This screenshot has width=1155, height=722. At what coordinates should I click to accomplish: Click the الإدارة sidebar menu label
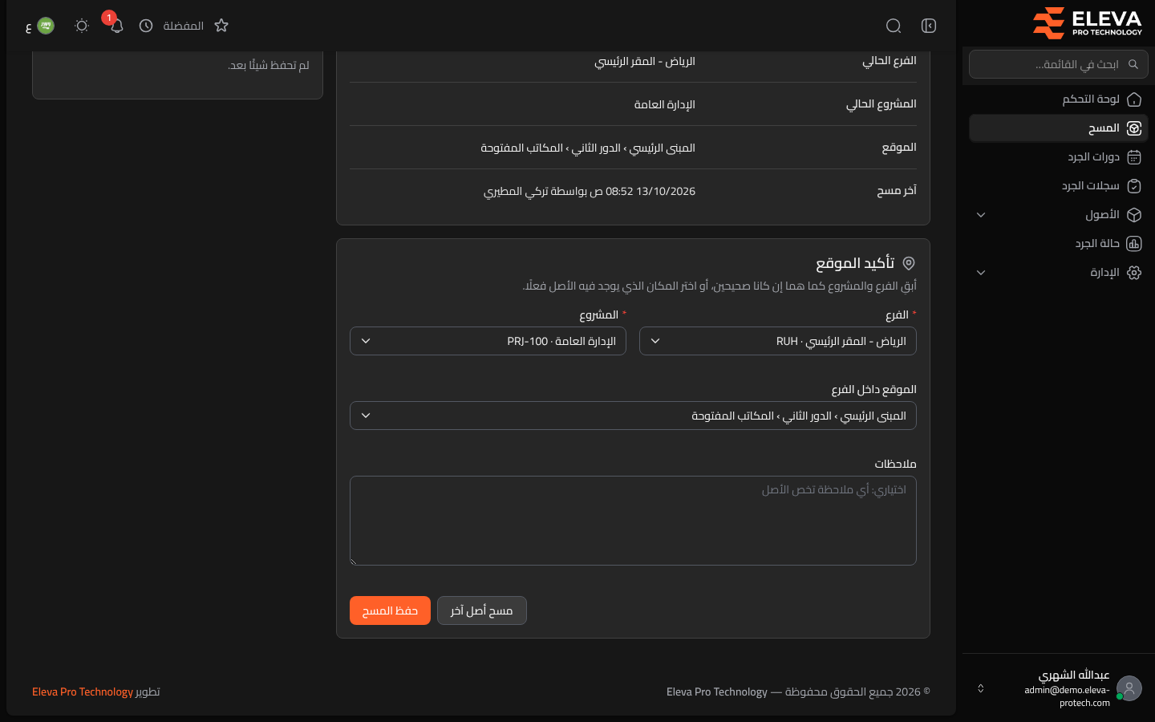click(1104, 273)
